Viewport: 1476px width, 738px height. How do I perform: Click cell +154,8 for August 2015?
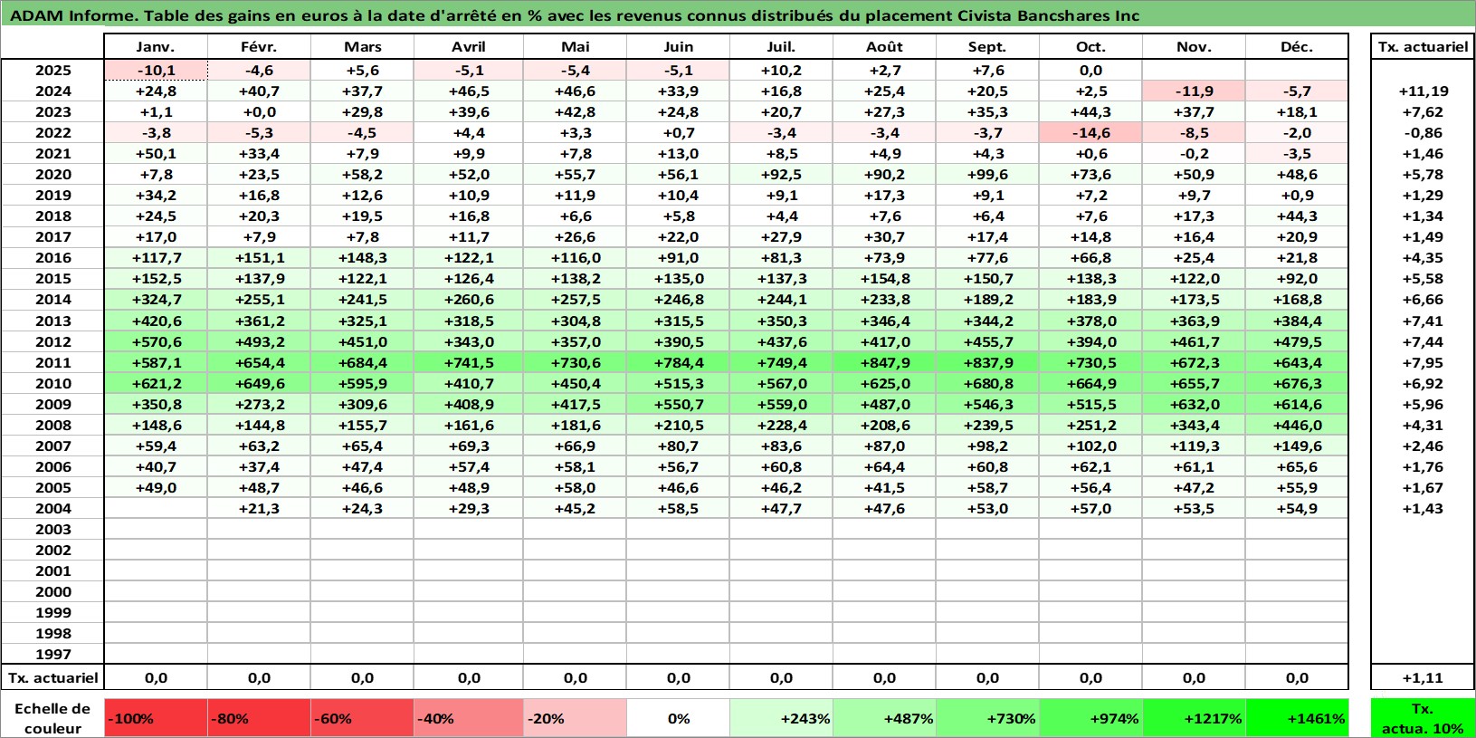(884, 278)
